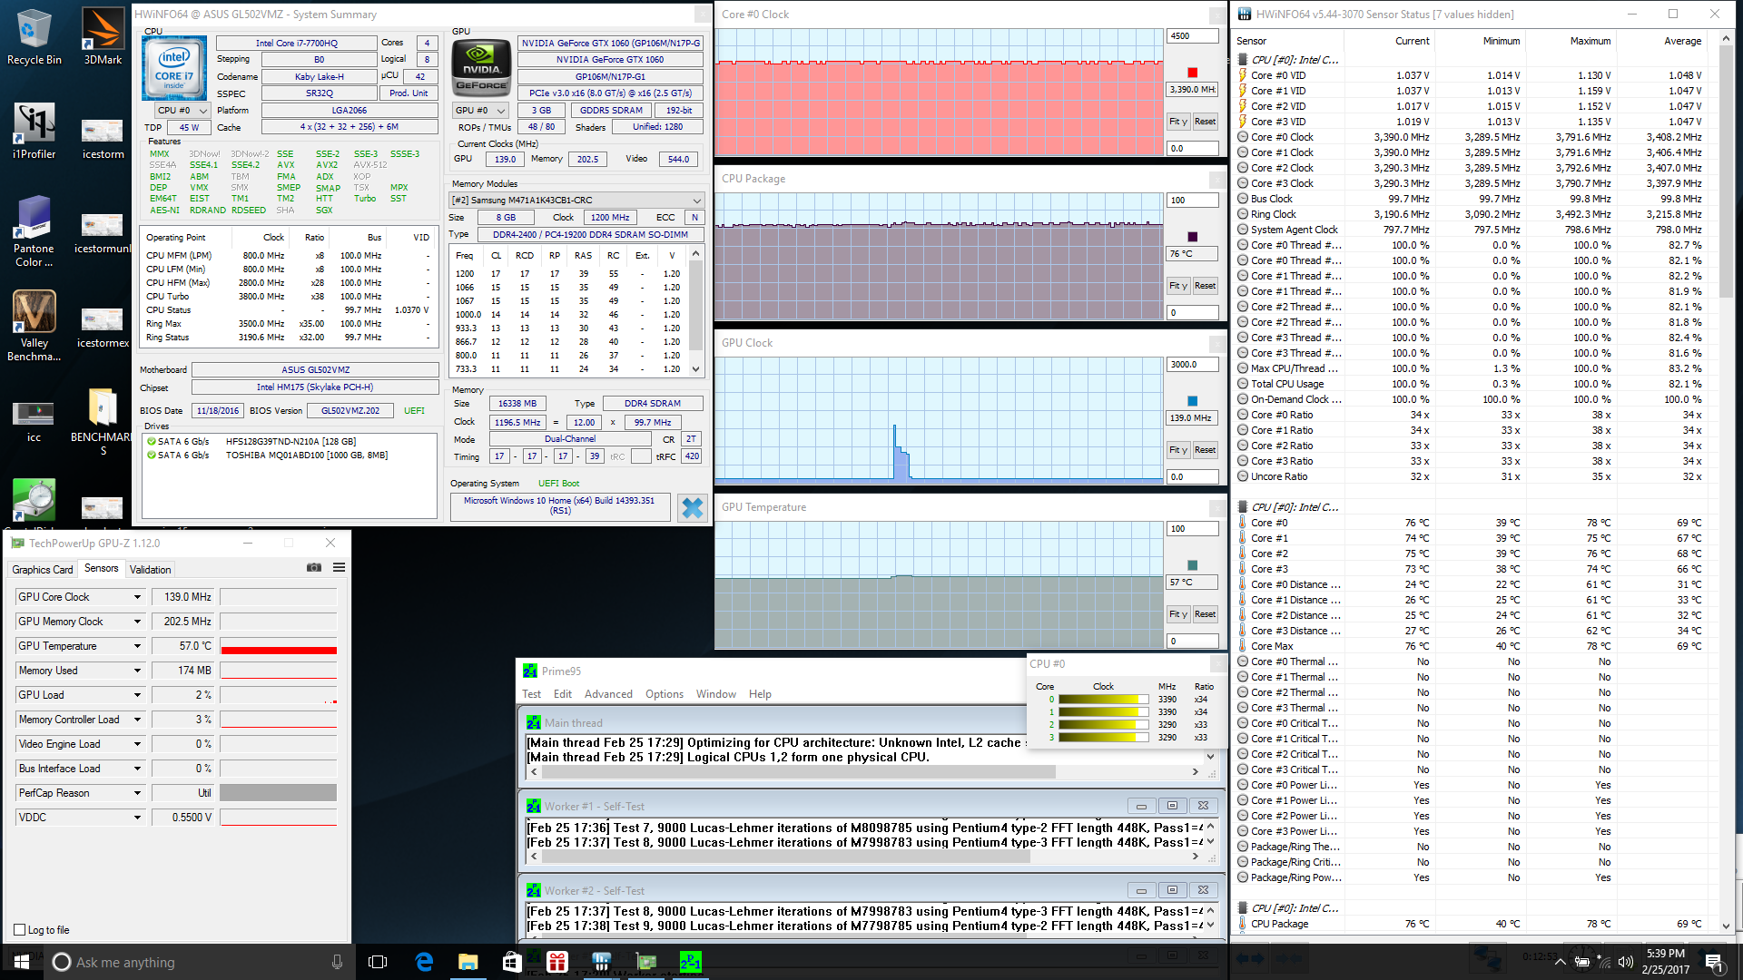Click the red gift box taskbar icon
The width and height of the screenshot is (1743, 980).
[557, 962]
